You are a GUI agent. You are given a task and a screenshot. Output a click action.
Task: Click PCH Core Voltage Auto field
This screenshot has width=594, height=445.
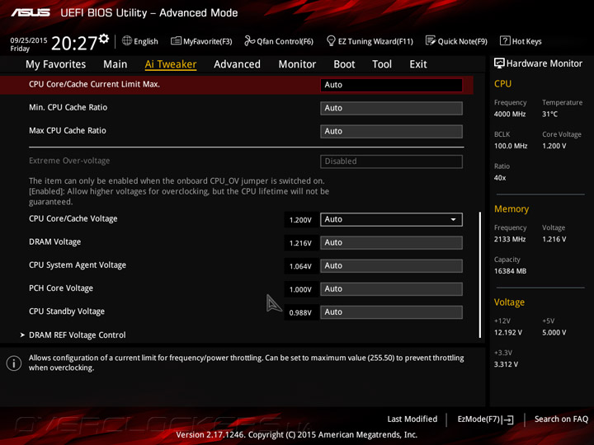pos(391,289)
